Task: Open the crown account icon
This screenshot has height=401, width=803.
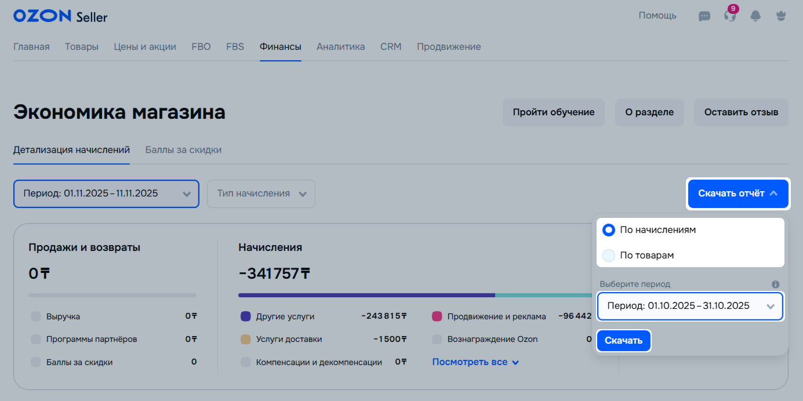Action: pyautogui.click(x=781, y=16)
